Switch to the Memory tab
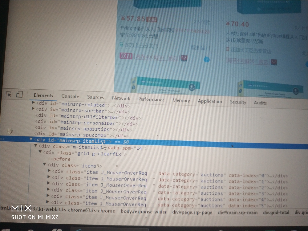 (x=181, y=101)
